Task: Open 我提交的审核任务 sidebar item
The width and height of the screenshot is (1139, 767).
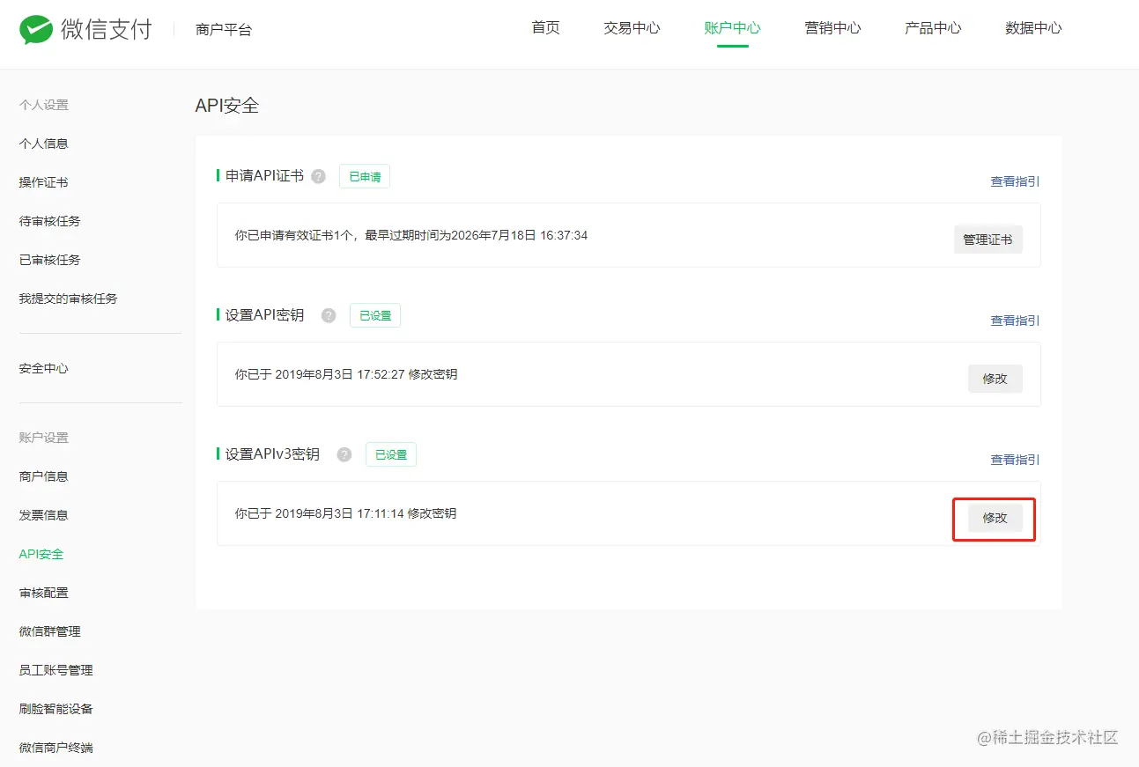Action: (69, 299)
